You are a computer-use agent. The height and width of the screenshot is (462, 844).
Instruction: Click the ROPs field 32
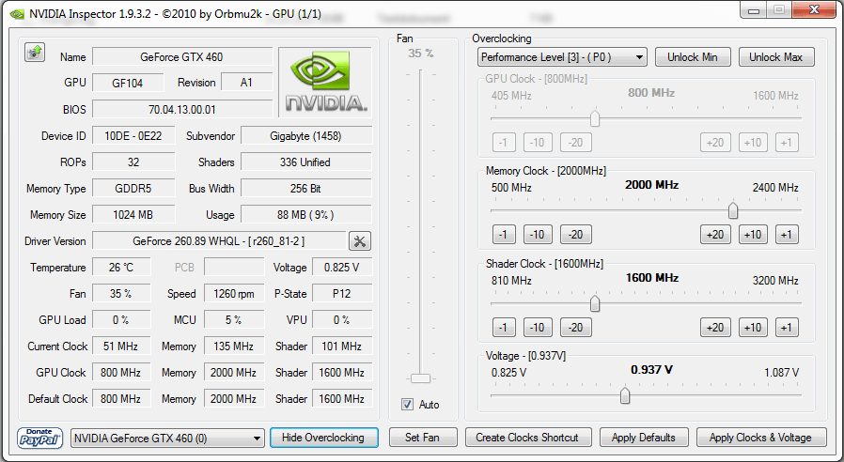[133, 162]
